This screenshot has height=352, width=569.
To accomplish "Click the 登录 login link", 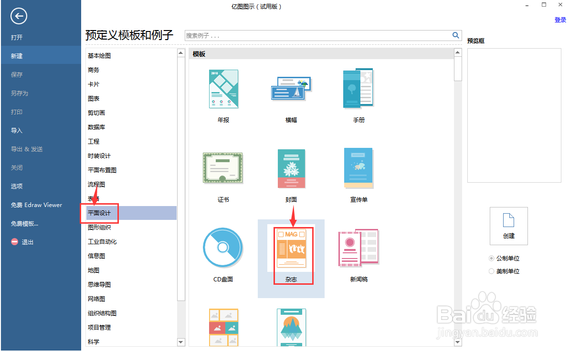I will tap(560, 20).
